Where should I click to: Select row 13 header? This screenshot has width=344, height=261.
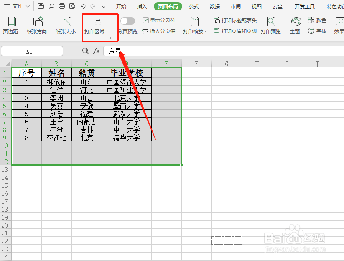5,169
